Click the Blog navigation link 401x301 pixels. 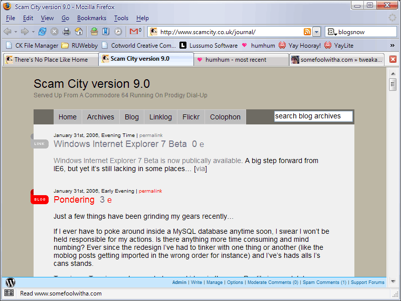132,117
